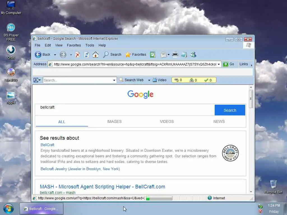Click the Windows Start orb
This screenshot has height=215, width=287.
[8, 209]
